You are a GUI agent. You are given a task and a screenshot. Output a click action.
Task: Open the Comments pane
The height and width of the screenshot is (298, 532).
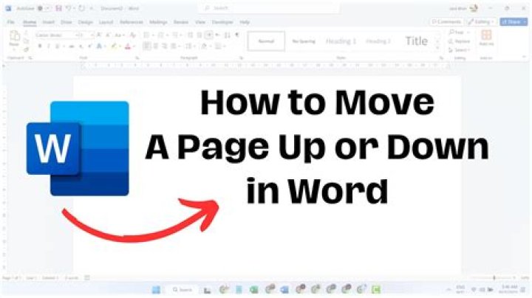446,21
